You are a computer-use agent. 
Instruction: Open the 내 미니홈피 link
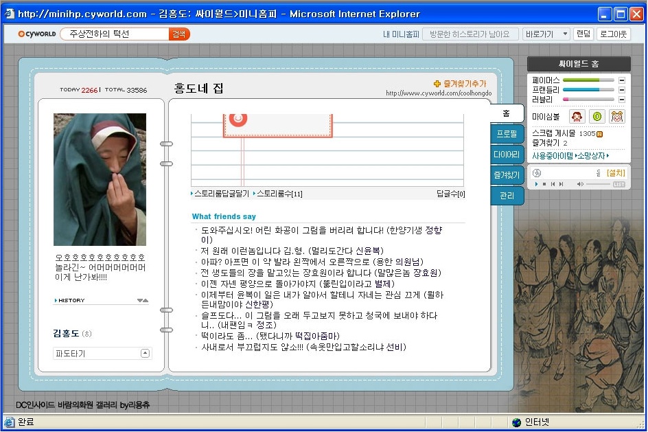(401, 34)
